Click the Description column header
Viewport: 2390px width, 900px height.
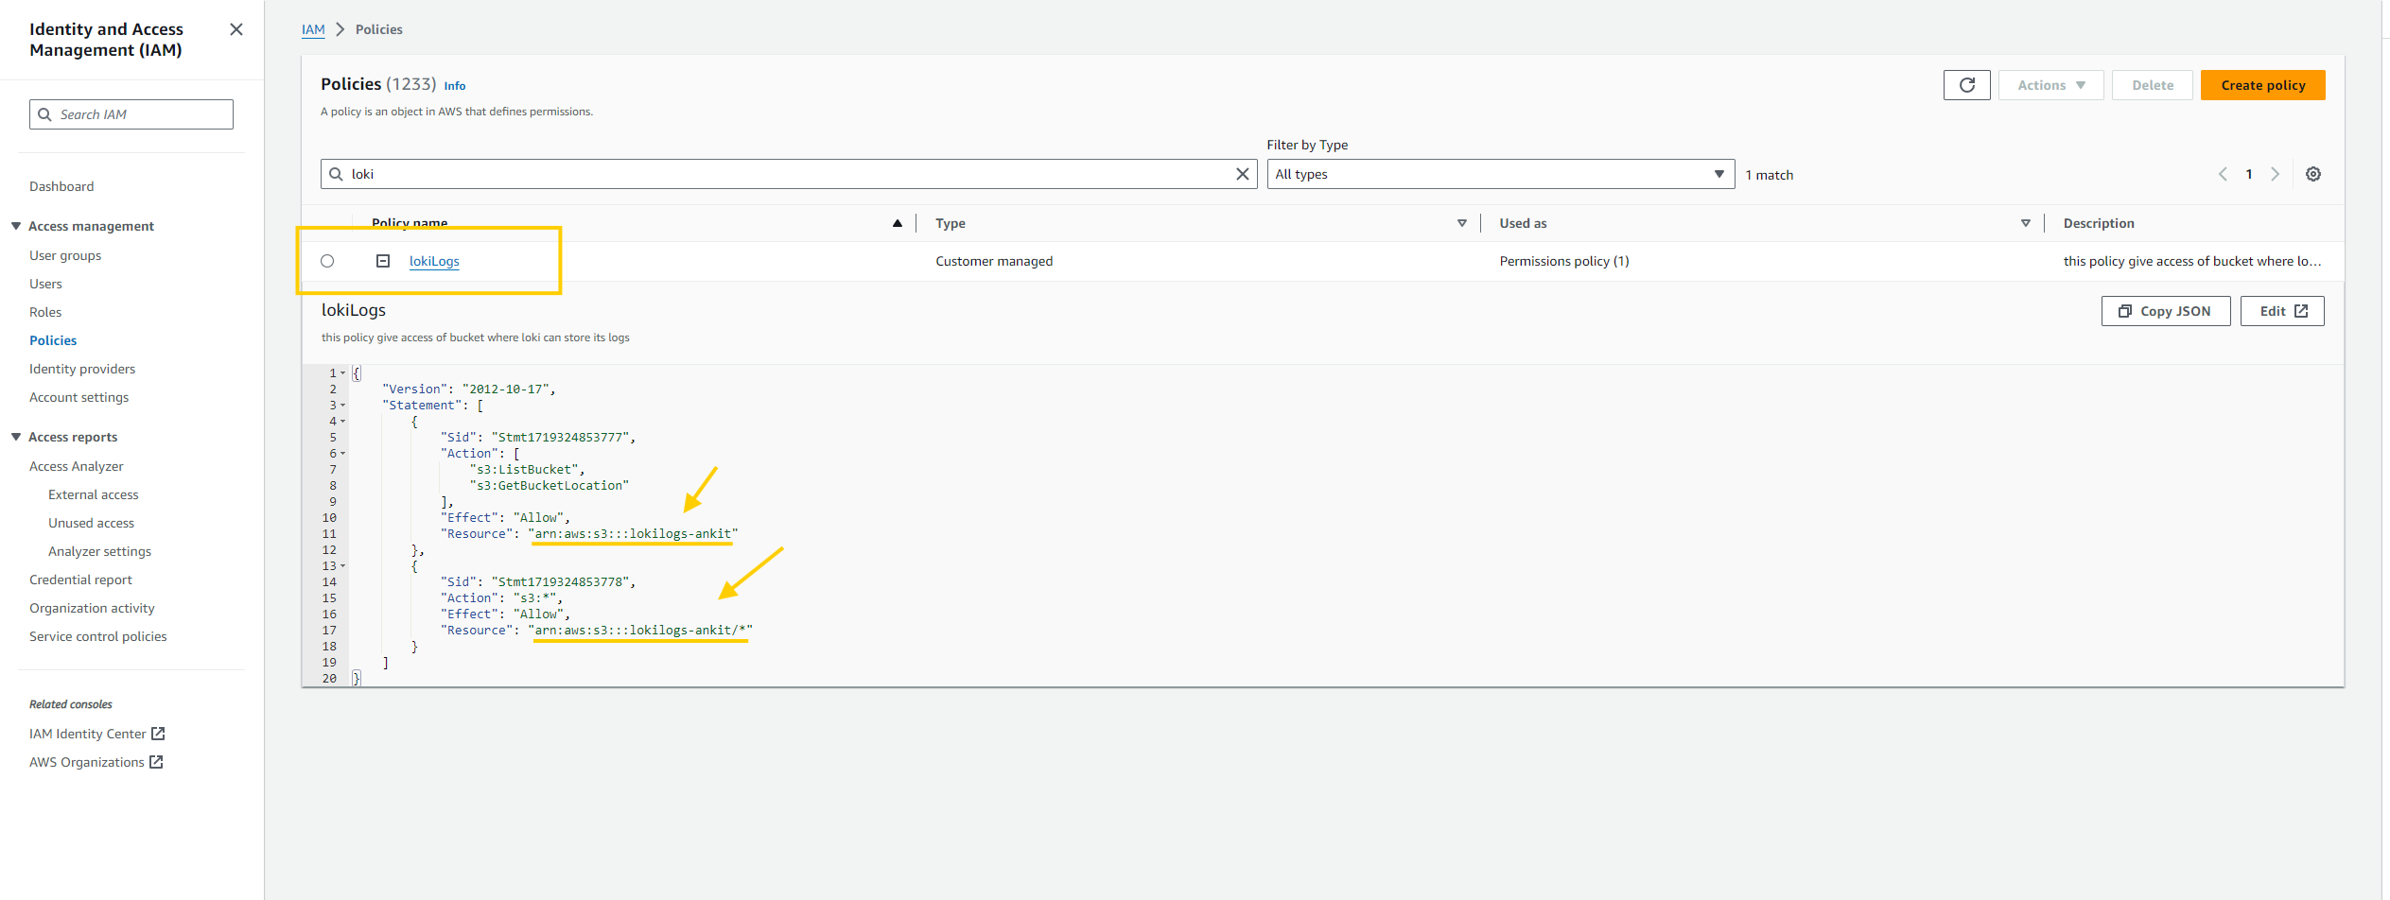2099,223
